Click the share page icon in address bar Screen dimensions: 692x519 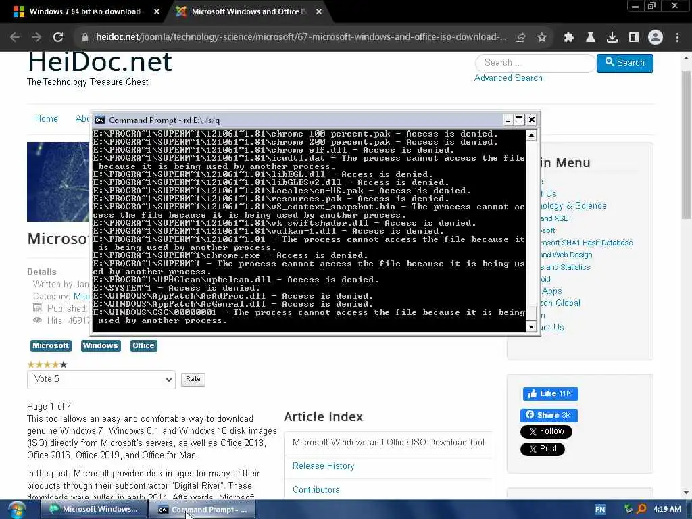520,38
